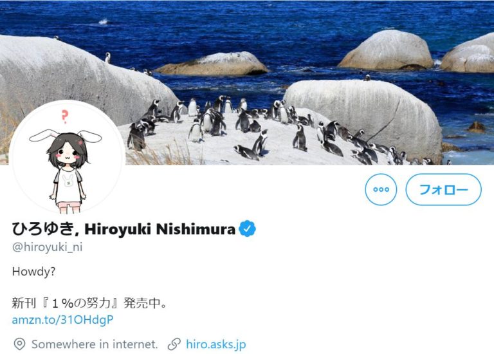Viewport: 494px width, 354px height.
Task: View the penguin beach header banner
Action: (247, 82)
